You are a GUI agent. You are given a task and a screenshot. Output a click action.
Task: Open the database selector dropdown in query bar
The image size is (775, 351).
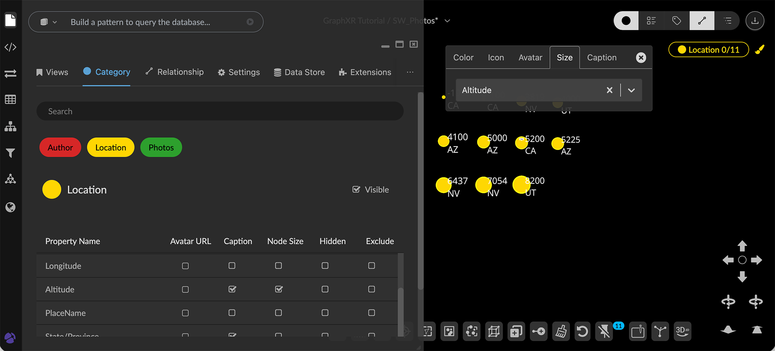(x=48, y=22)
